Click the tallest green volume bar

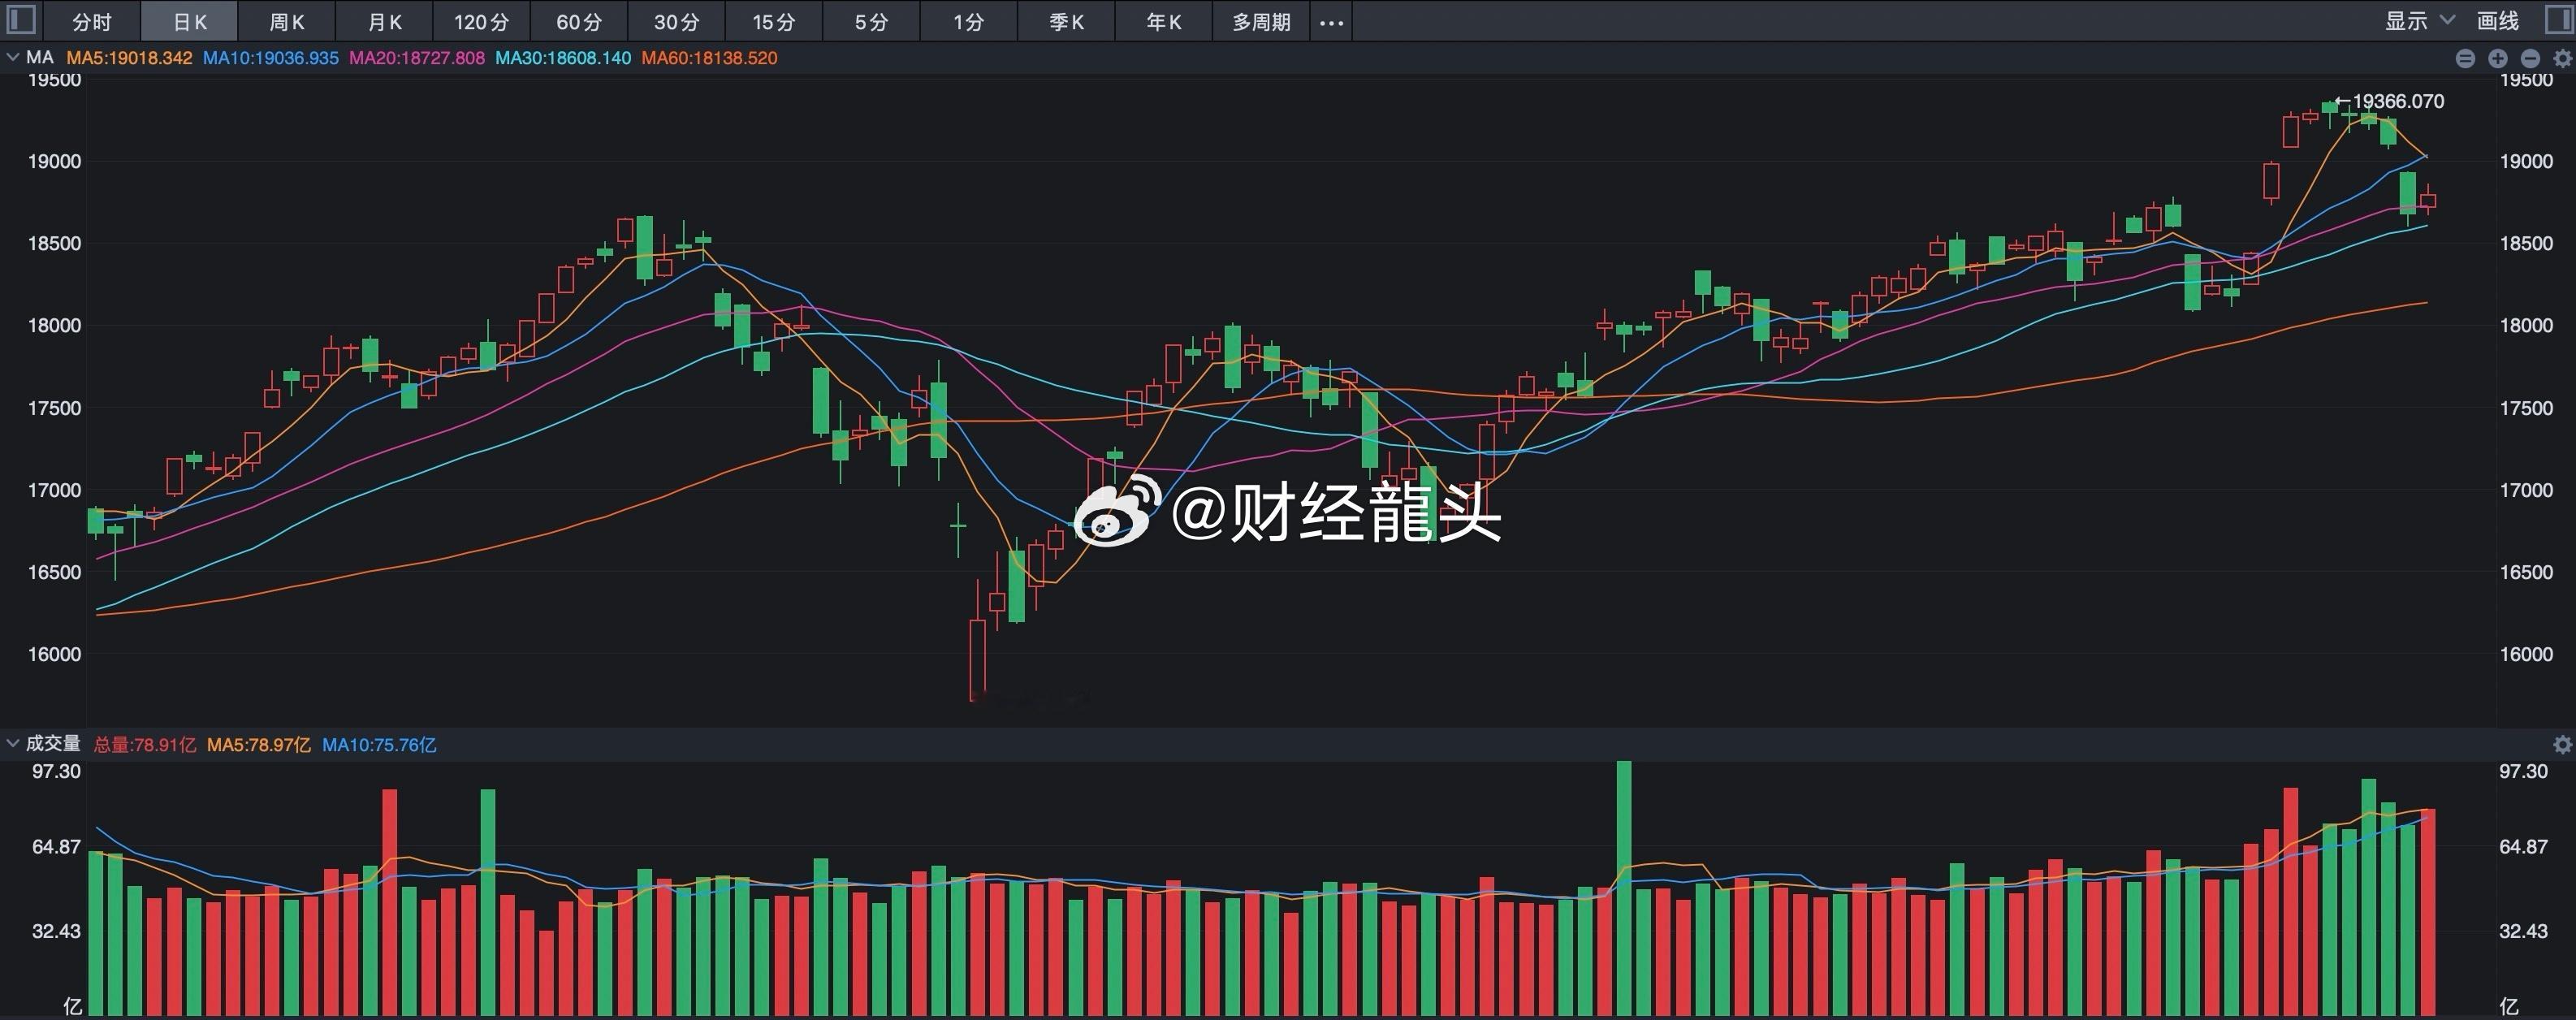click(x=1624, y=888)
